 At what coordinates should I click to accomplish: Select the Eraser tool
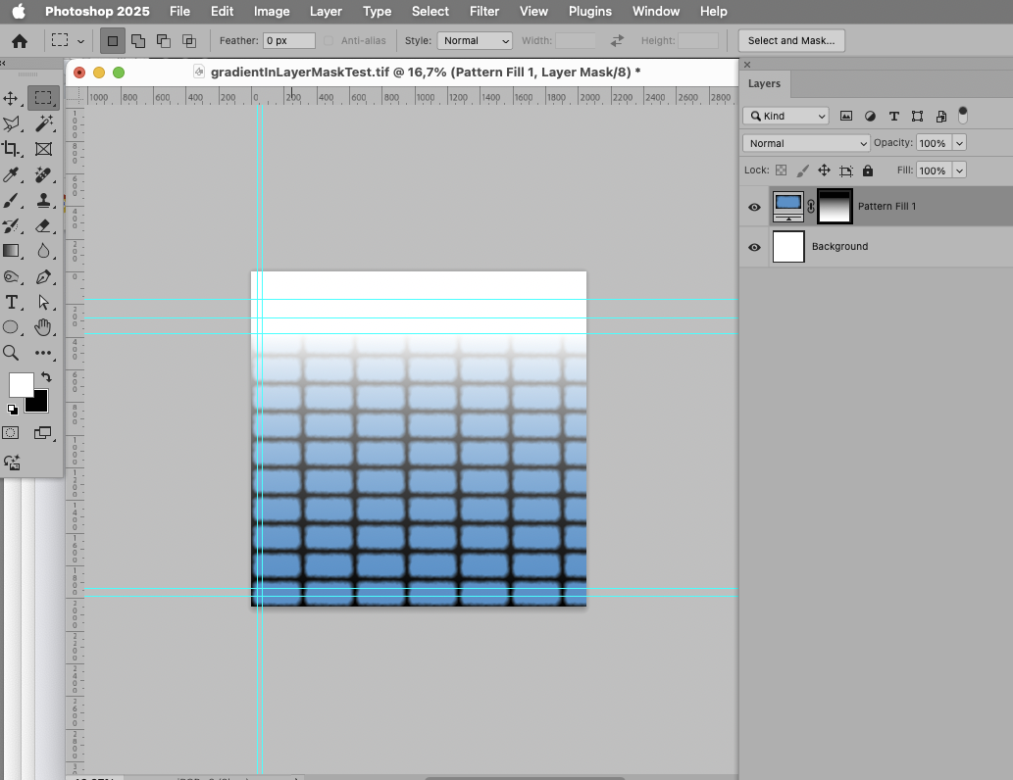43,225
